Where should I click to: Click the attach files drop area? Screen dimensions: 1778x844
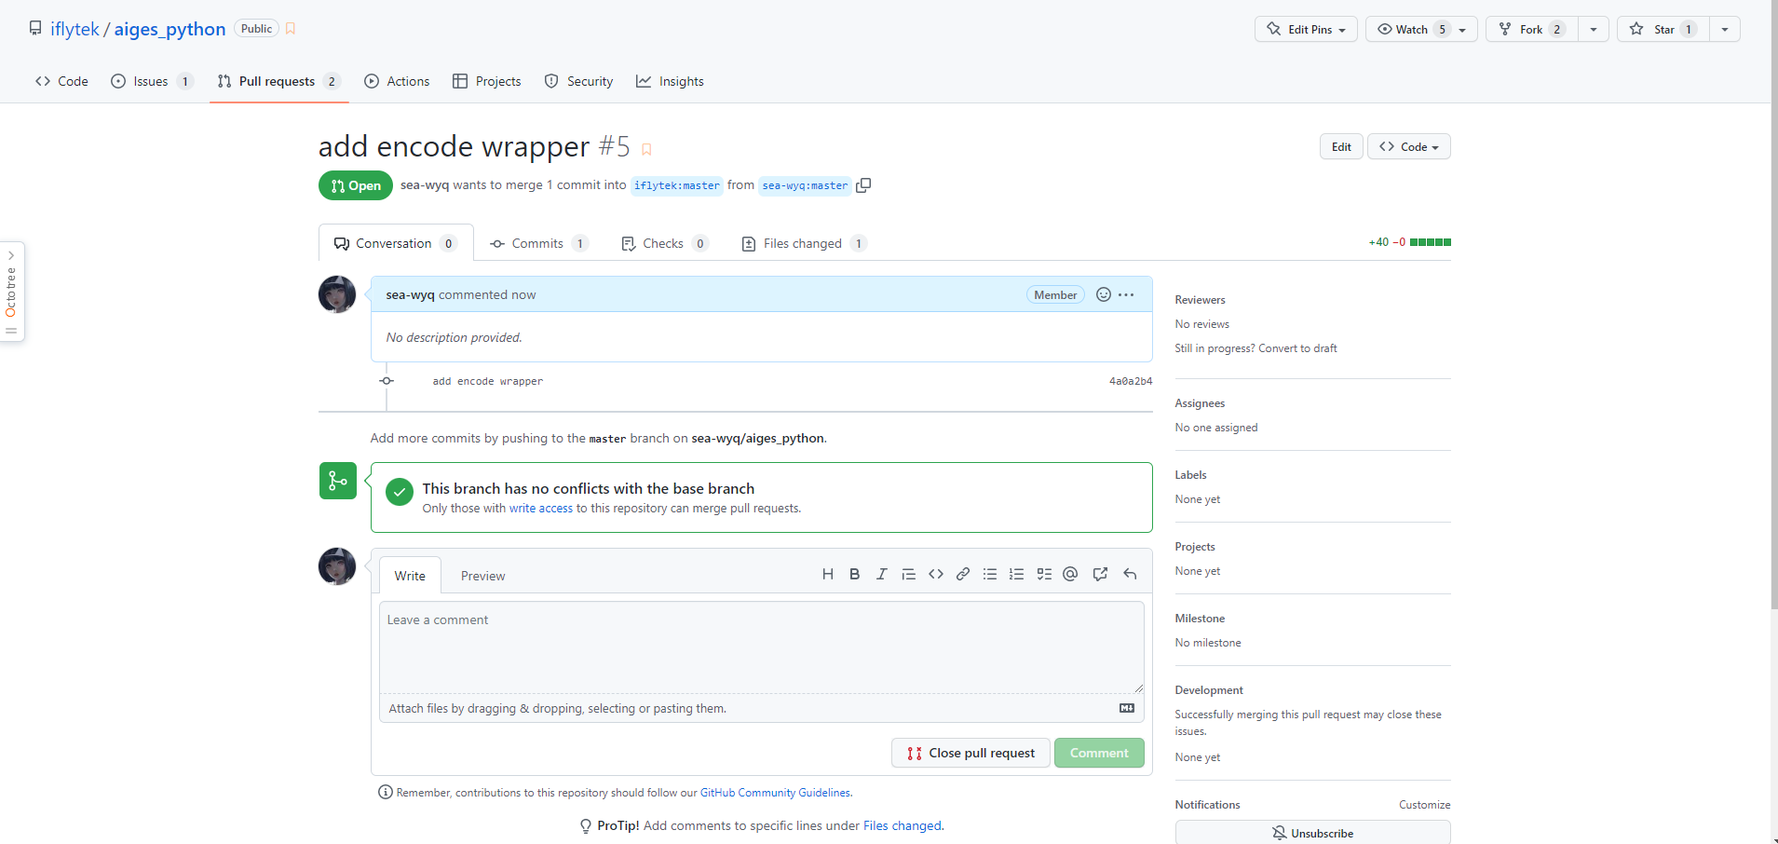[761, 708]
